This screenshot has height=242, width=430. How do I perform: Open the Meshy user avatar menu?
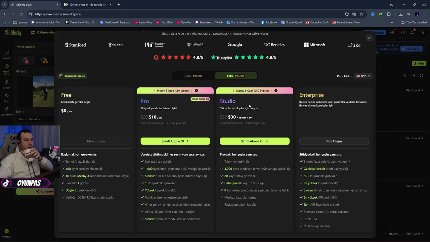(423, 33)
